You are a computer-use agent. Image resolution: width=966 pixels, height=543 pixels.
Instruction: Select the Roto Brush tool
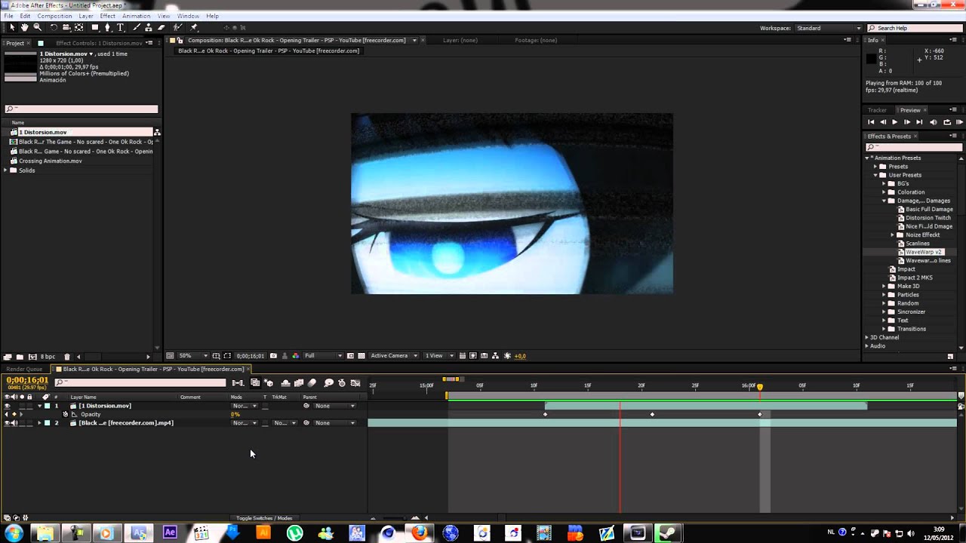pyautogui.click(x=177, y=27)
